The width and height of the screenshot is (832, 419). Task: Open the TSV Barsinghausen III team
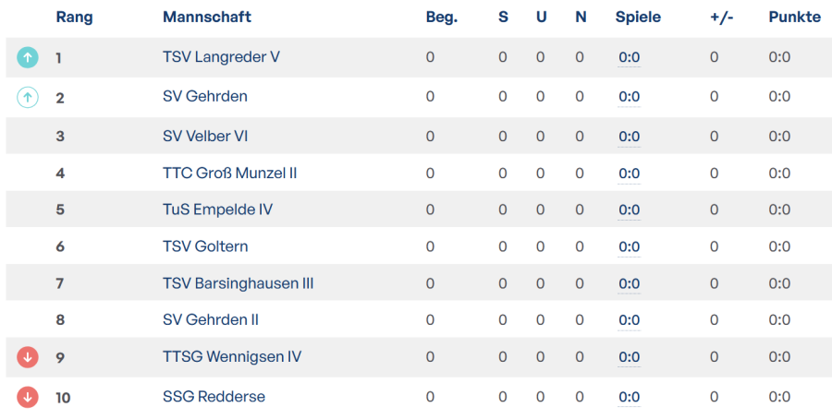(x=239, y=283)
